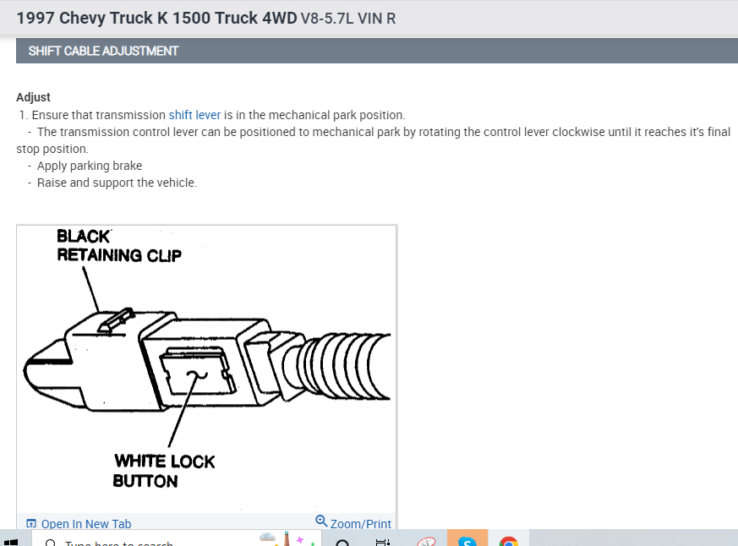Click the "SHIFT CABLE ADJUSTMENT" section header
This screenshot has height=546, width=738.
tap(103, 51)
